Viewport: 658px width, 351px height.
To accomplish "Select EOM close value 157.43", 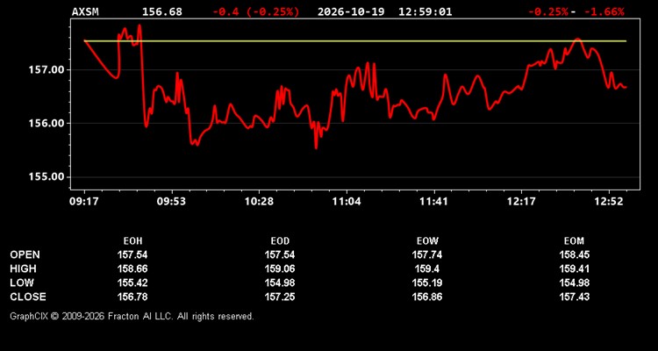I will point(574,297).
